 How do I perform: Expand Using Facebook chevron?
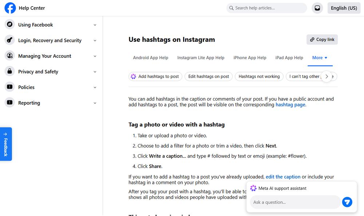95,25
